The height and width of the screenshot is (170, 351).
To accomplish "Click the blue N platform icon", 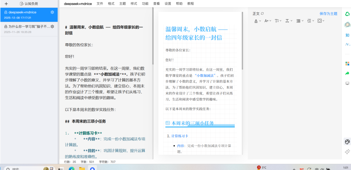I will 347,44.
